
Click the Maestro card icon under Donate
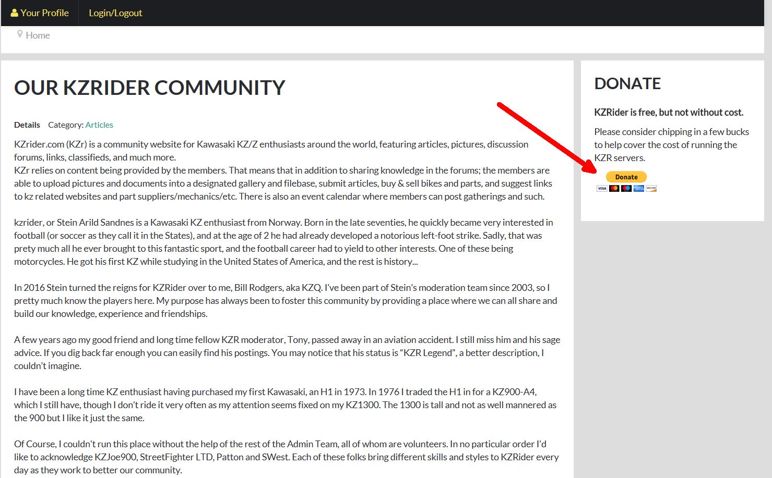point(626,188)
